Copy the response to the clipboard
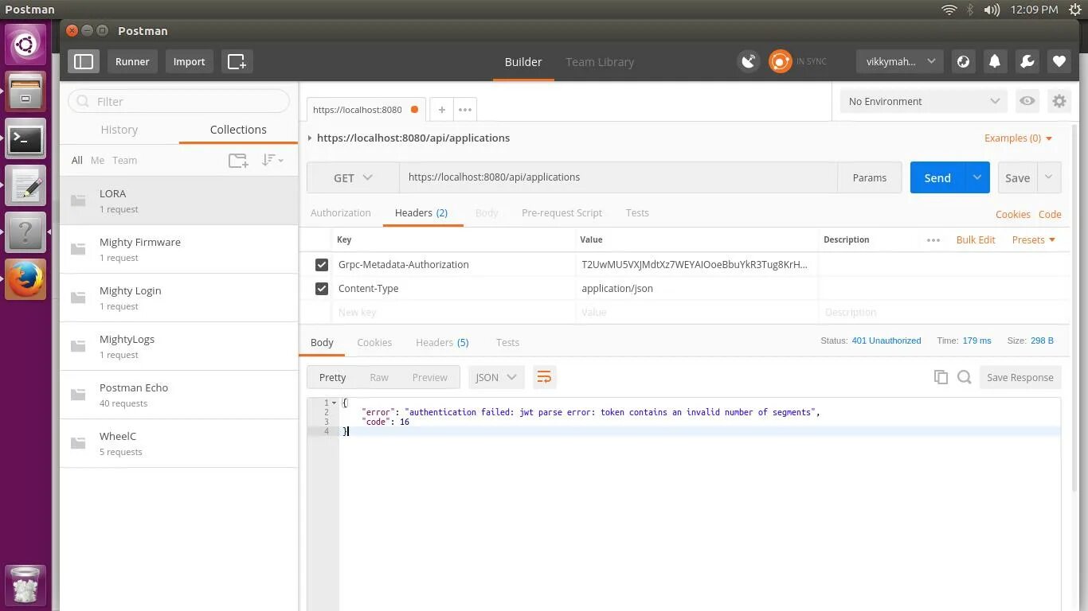The height and width of the screenshot is (611, 1088). tap(941, 377)
